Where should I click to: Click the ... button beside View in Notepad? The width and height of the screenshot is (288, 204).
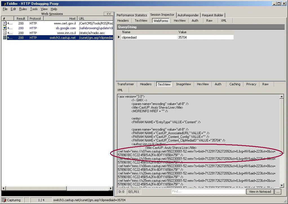pyautogui.click(x=278, y=192)
